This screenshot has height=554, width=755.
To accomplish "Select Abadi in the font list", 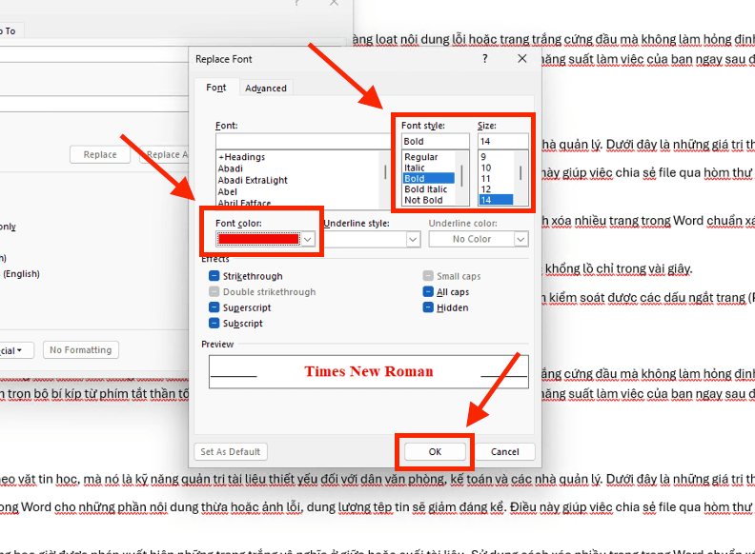I will point(230,168).
